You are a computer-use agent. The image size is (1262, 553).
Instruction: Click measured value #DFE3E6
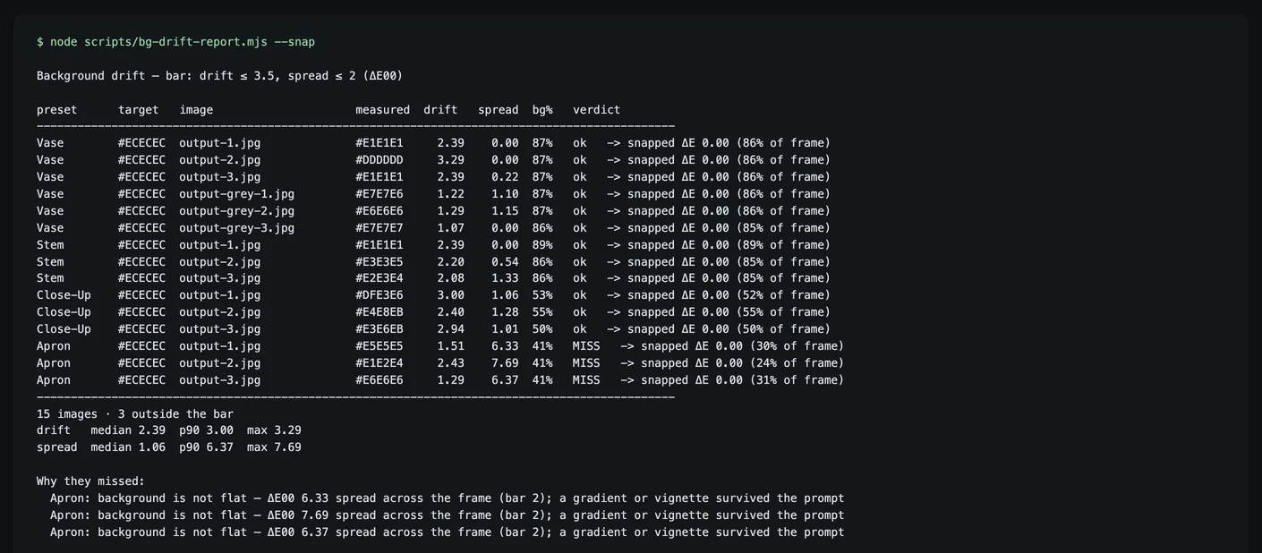379,295
